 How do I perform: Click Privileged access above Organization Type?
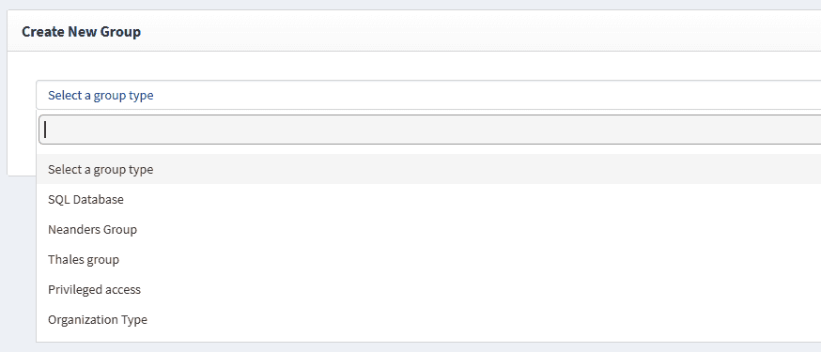[428, 289]
